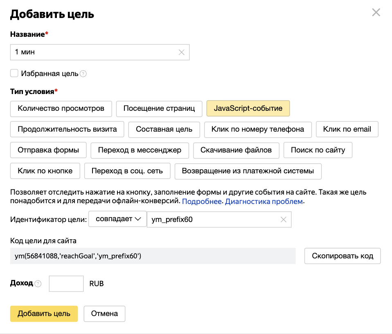Enable the Избранная цель checkbox
392x334 pixels.
click(14, 73)
